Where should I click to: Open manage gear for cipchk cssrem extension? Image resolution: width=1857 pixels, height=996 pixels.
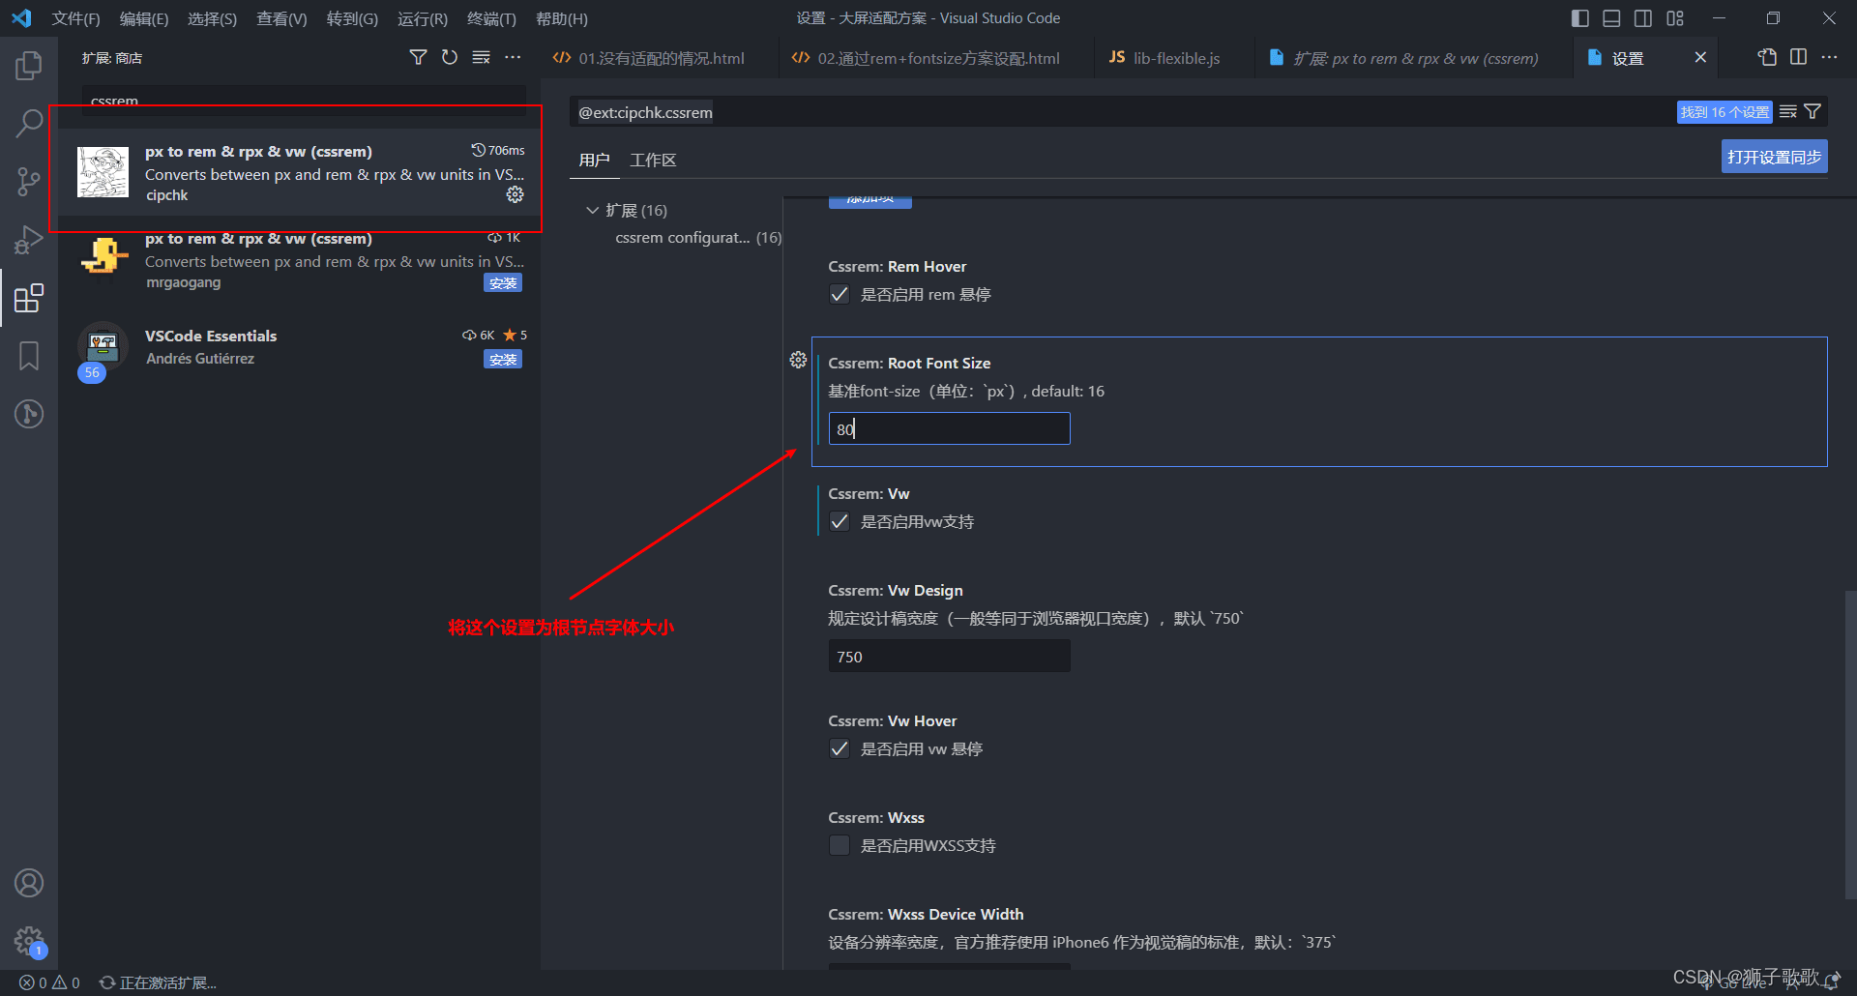click(x=515, y=194)
